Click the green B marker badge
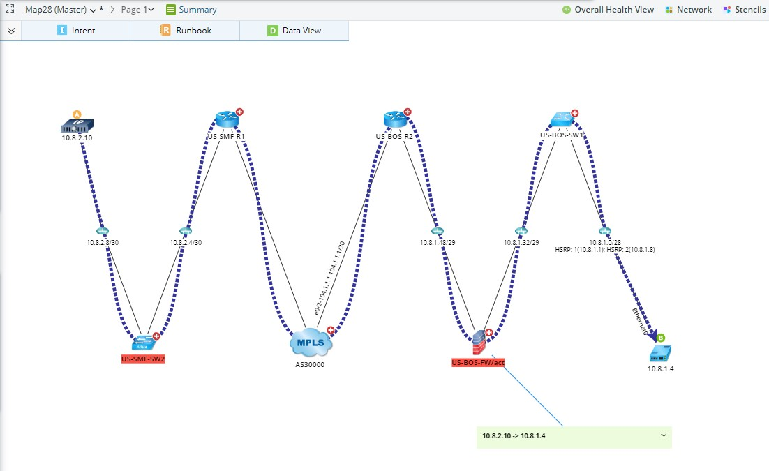This screenshot has height=471, width=769. pos(661,338)
